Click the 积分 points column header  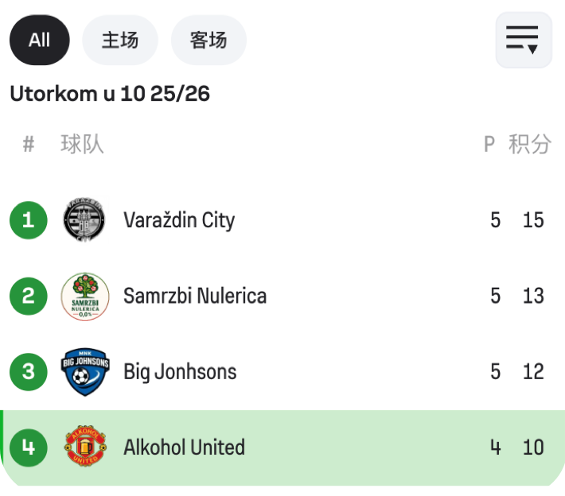530,144
